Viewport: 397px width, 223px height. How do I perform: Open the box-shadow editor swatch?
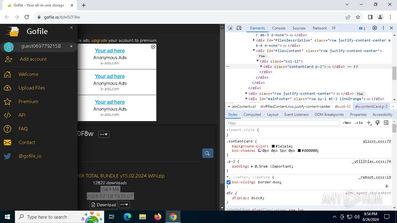[x=260, y=151]
